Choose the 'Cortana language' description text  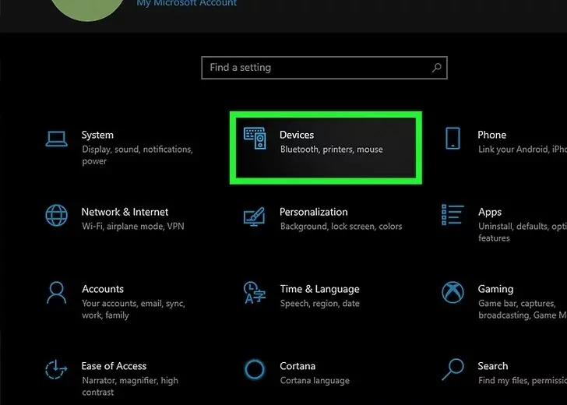coord(313,380)
